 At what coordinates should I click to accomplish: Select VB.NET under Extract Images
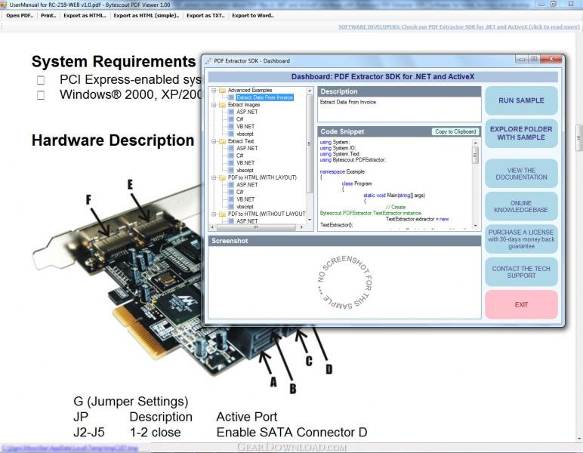point(245,126)
